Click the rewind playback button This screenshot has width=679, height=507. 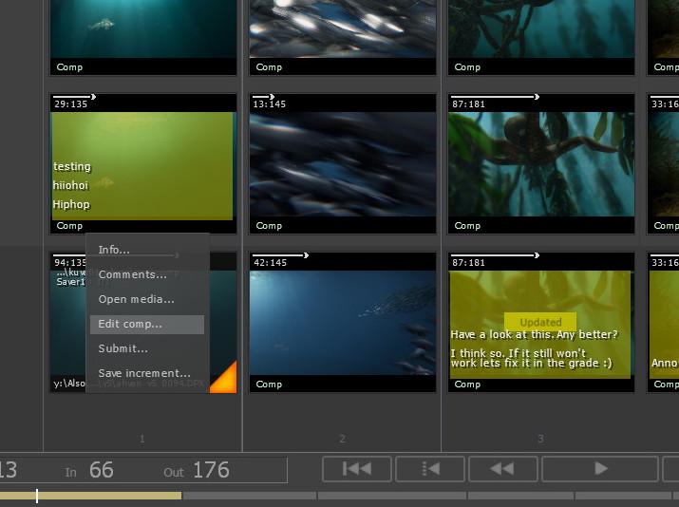(503, 469)
